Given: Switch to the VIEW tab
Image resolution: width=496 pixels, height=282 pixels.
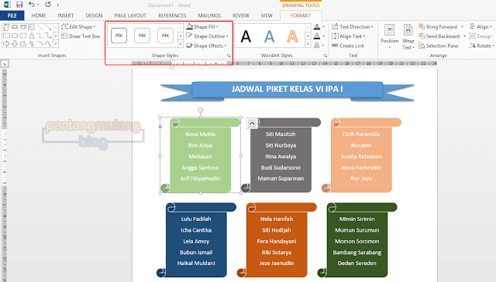Looking at the screenshot, I should click(x=267, y=15).
